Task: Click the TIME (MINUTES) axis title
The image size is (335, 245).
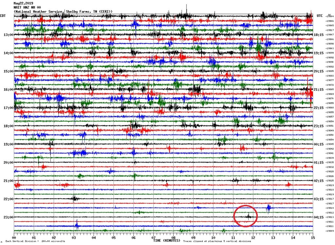Action: (x=167, y=240)
